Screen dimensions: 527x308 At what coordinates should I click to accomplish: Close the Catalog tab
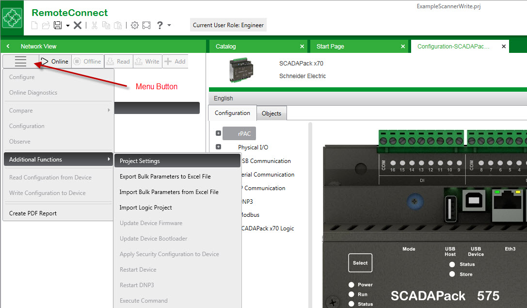[302, 47]
